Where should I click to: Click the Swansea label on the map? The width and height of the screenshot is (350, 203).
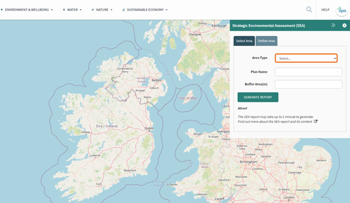click(202, 194)
